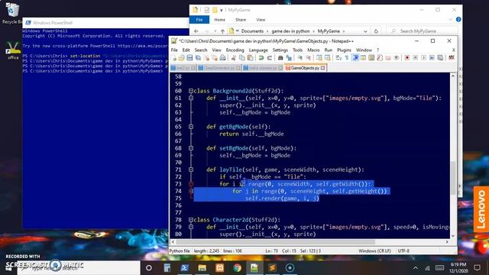This screenshot has height=275, width=489.
Task: Click Synchronize Horizontal Scrolling icon
Action: pyautogui.click(x=328, y=58)
